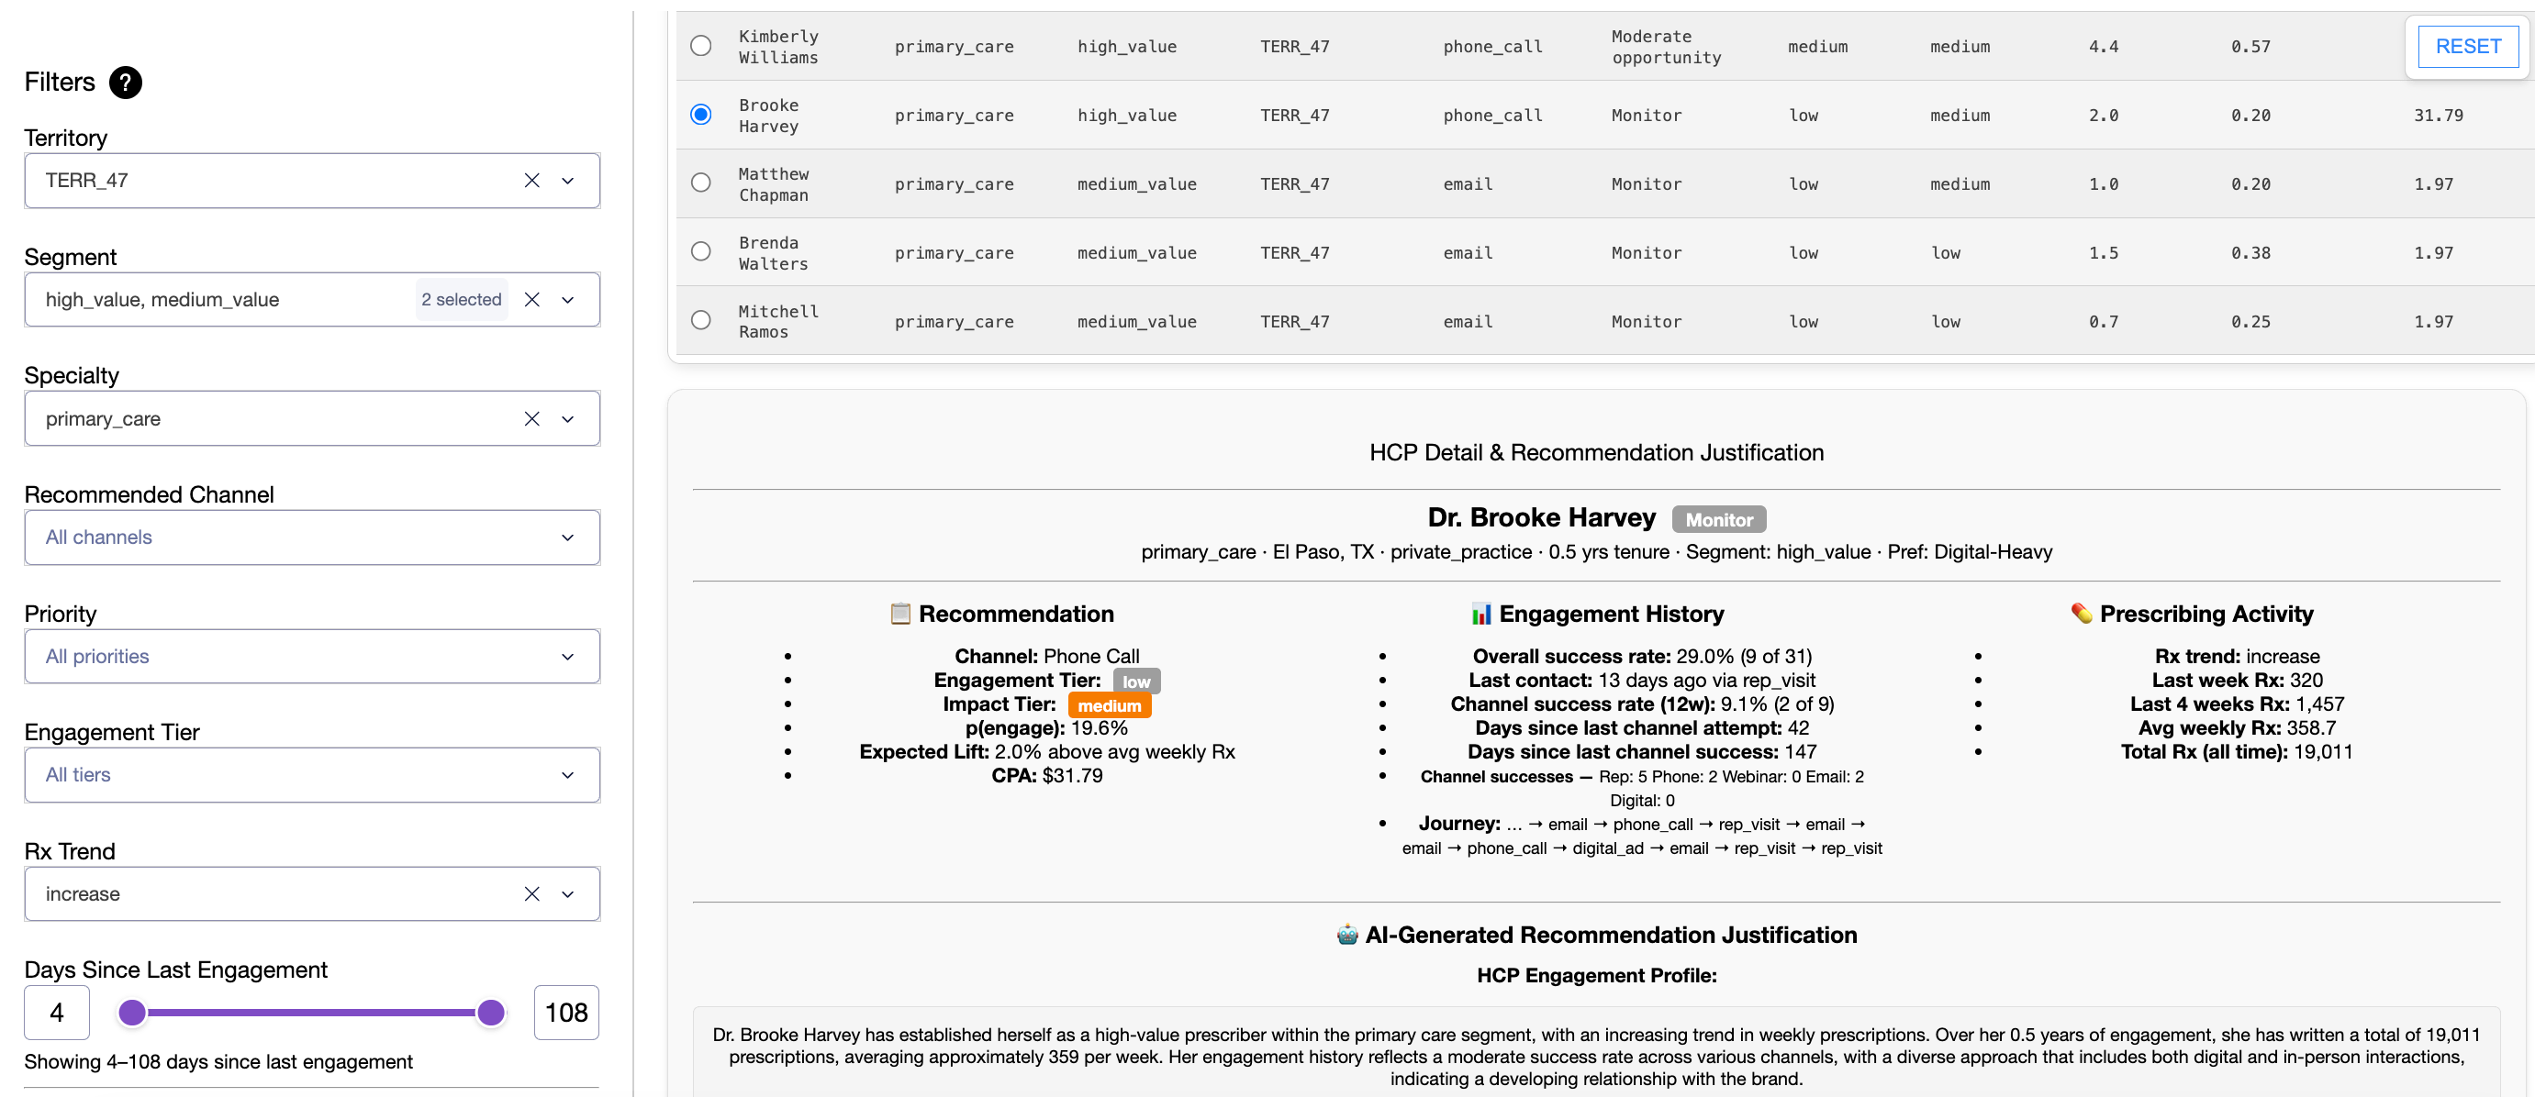Open the Priority All priorities dropdown
The height and width of the screenshot is (1097, 2535).
312,656
